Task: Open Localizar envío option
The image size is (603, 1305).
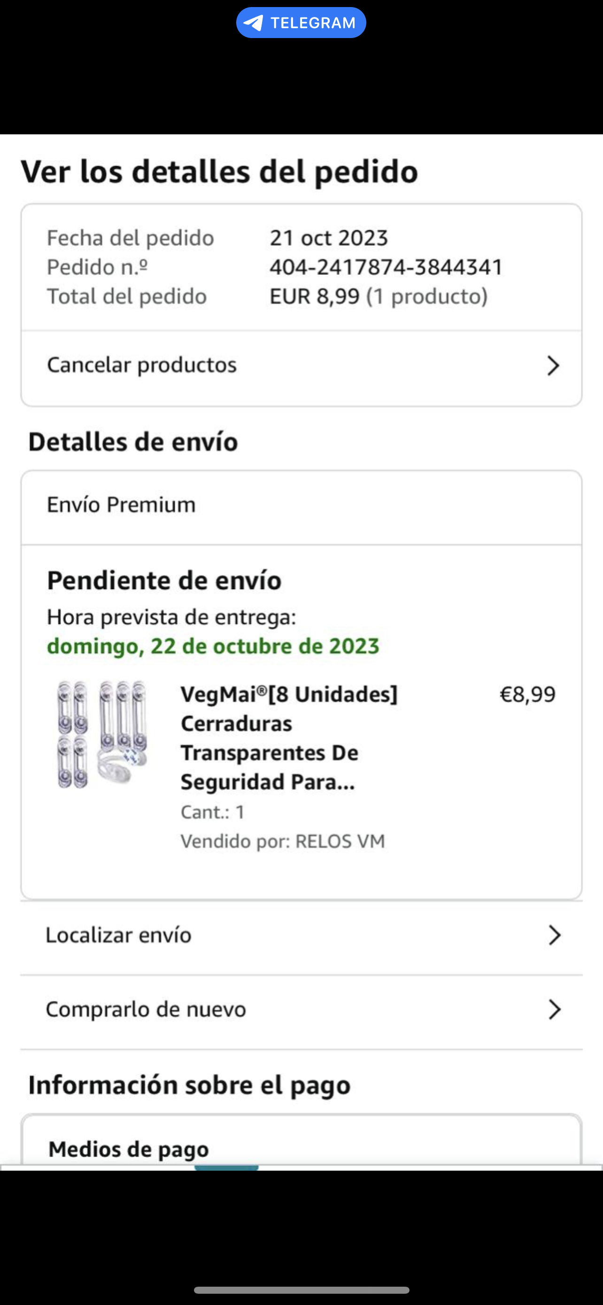Action: (x=119, y=935)
